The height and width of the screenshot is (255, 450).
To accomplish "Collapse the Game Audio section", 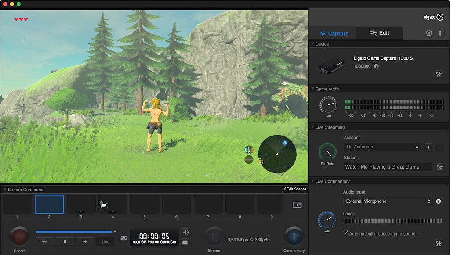I will point(313,89).
